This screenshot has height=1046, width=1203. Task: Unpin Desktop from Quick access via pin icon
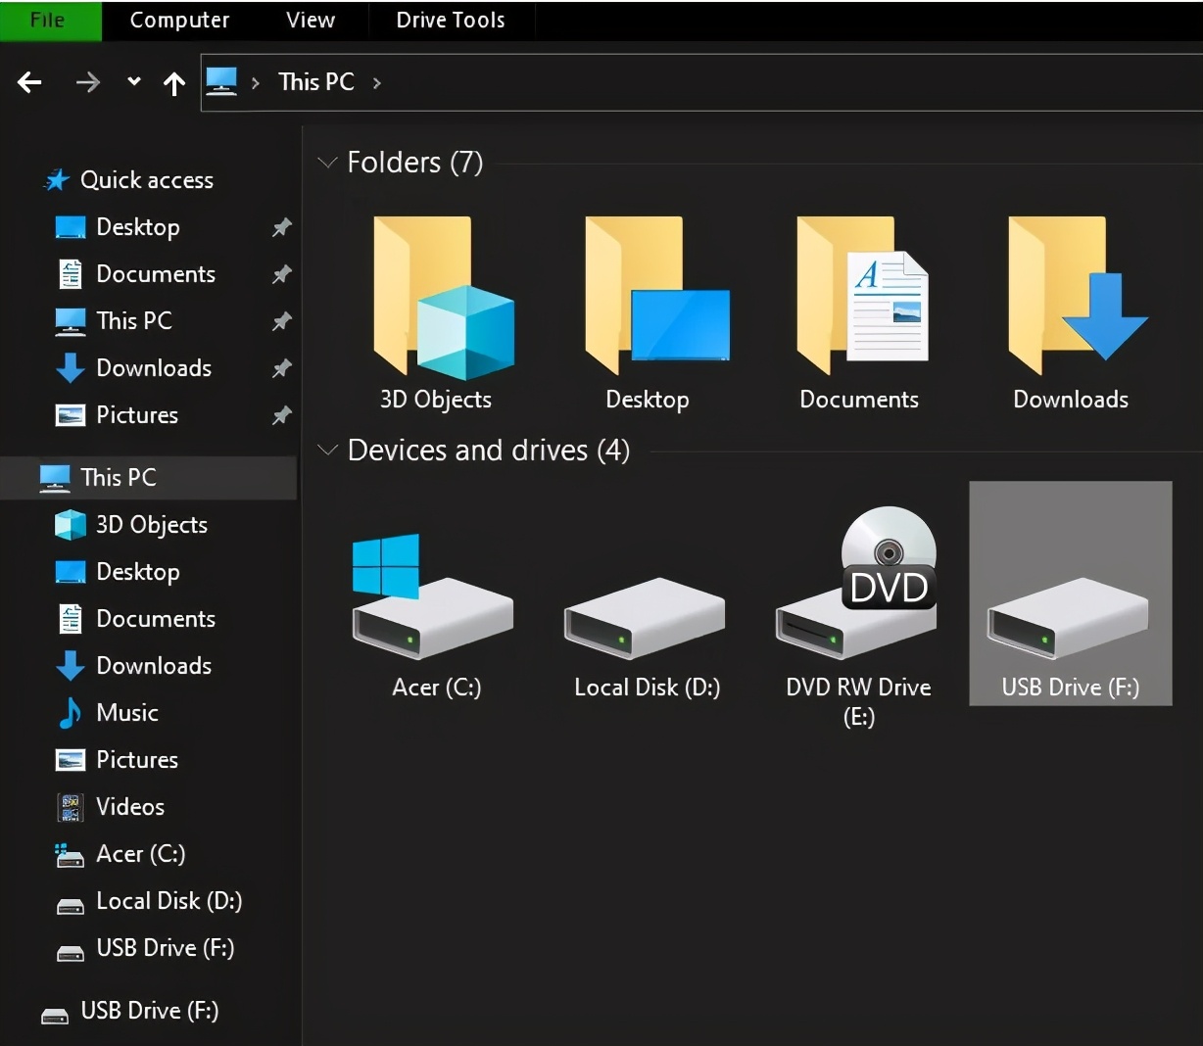coord(281,227)
